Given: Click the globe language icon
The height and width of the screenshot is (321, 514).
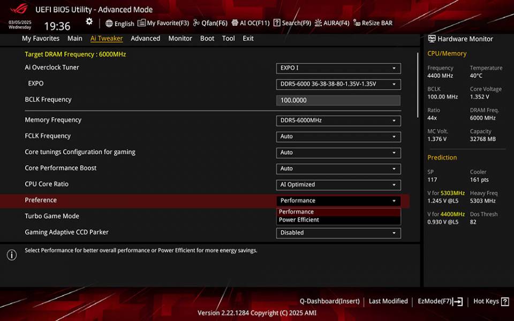Looking at the screenshot, I should 109,23.
